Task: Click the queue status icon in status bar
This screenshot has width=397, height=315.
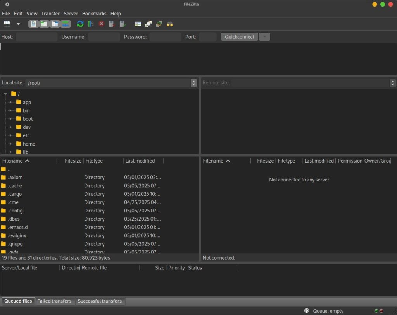Action: point(307,311)
